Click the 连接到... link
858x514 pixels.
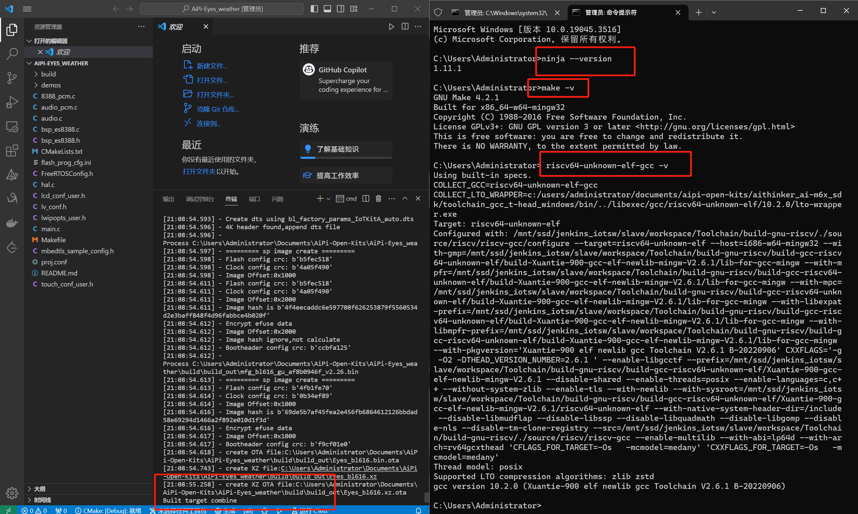[x=209, y=124]
